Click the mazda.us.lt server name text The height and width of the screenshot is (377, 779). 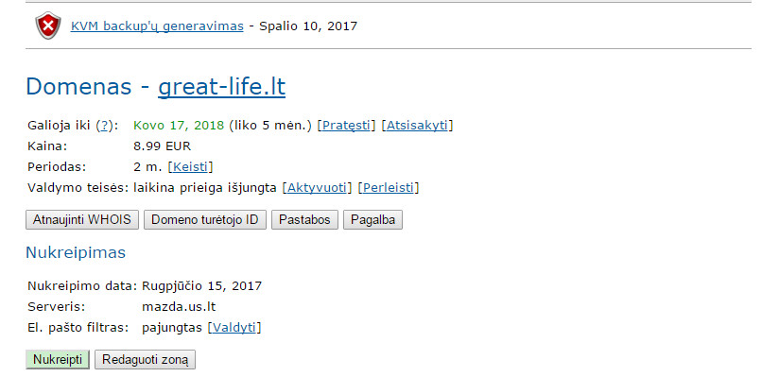179,306
